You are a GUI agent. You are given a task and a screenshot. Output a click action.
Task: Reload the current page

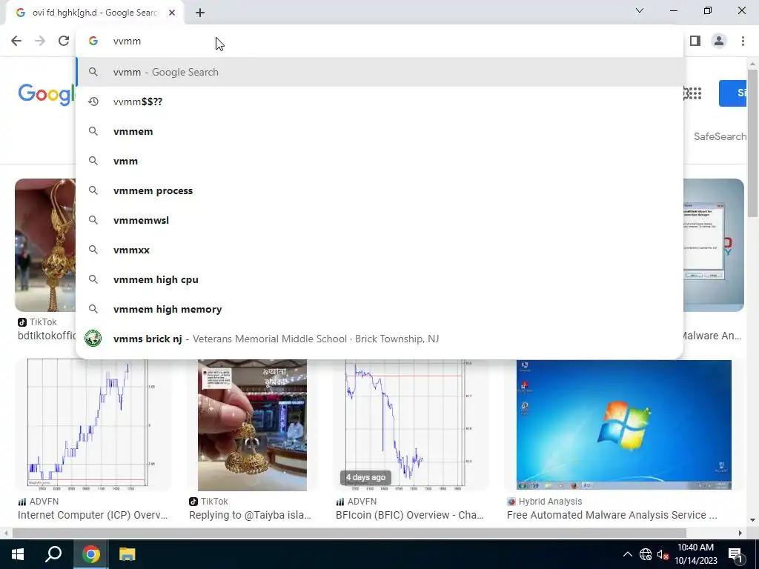pyautogui.click(x=64, y=41)
